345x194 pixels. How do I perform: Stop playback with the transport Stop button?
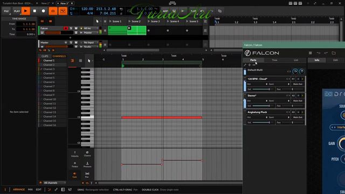(34, 11)
